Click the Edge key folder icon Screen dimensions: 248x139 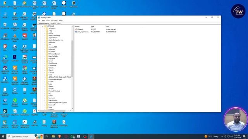47,84
